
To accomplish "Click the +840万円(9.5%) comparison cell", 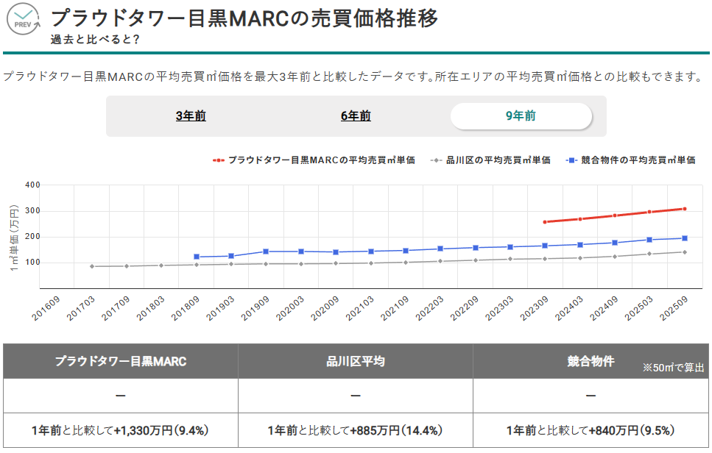I will pos(591,431).
